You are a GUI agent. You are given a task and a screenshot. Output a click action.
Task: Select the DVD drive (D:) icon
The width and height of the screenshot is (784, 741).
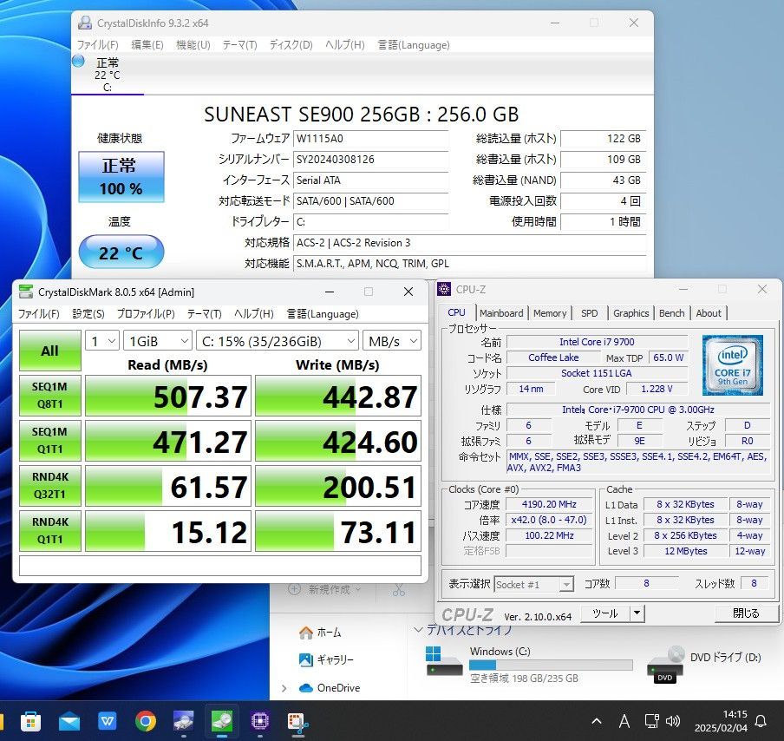[x=666, y=665]
